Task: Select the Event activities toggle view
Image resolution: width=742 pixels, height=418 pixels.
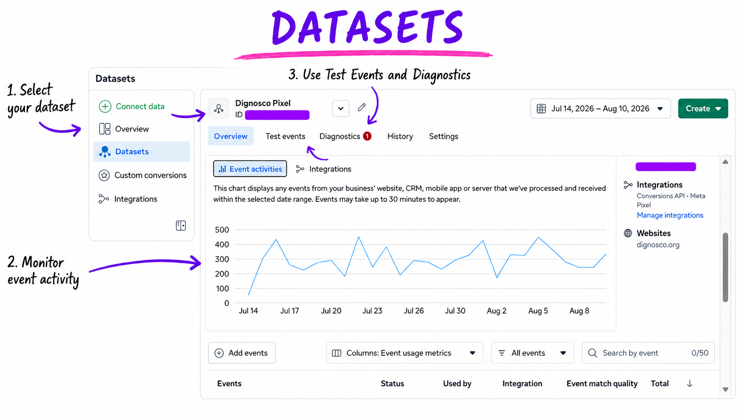Action: pyautogui.click(x=250, y=169)
